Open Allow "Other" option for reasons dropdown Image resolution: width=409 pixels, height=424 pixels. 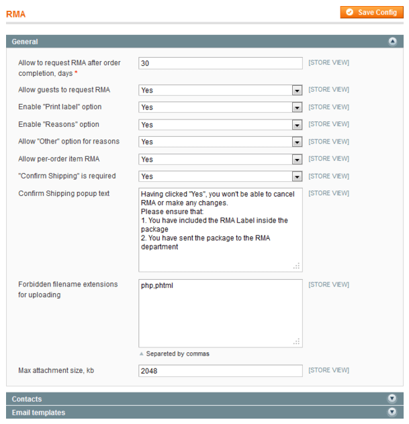pos(220,142)
